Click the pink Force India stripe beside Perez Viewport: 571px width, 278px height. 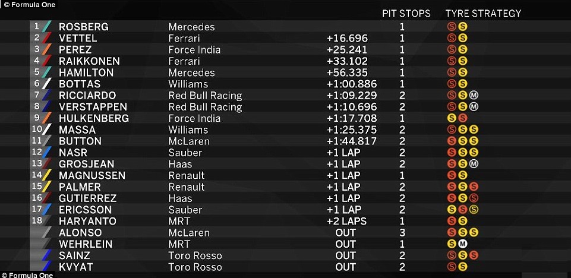pyautogui.click(x=47, y=50)
